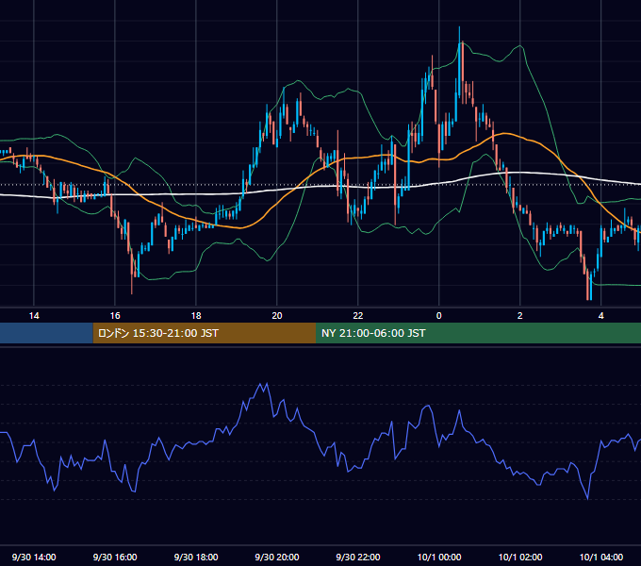Screen dimensions: 641x566
Task: Click the 9/30 20:00 date label
Action: point(277,557)
